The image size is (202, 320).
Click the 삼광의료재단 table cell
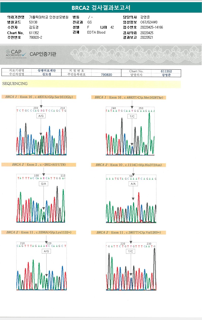click(x=47, y=71)
